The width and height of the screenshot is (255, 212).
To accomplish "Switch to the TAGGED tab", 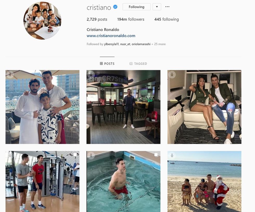I will 138,63.
